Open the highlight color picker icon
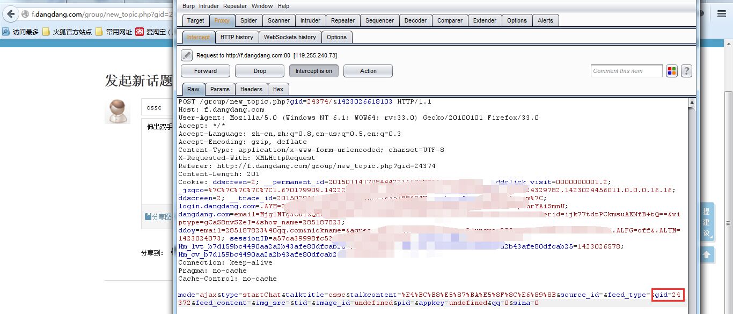 click(x=672, y=71)
